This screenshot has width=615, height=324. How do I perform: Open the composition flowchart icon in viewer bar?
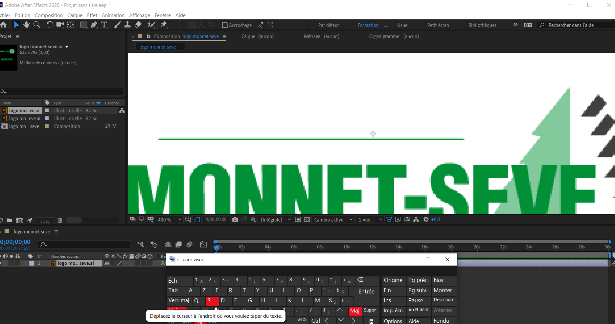416,219
